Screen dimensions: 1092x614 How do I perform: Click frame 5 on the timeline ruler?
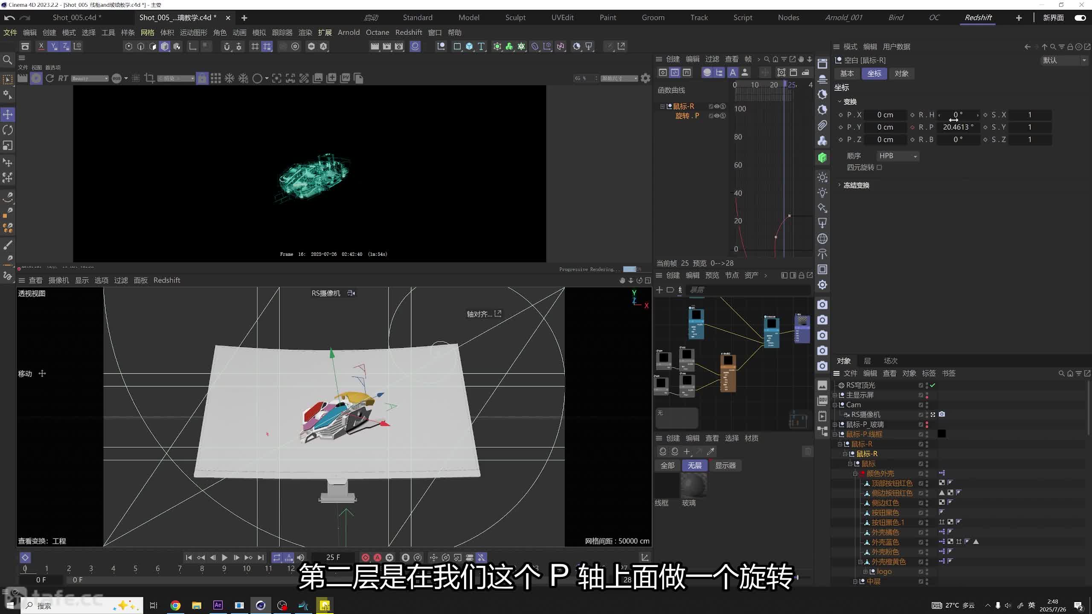coord(135,568)
